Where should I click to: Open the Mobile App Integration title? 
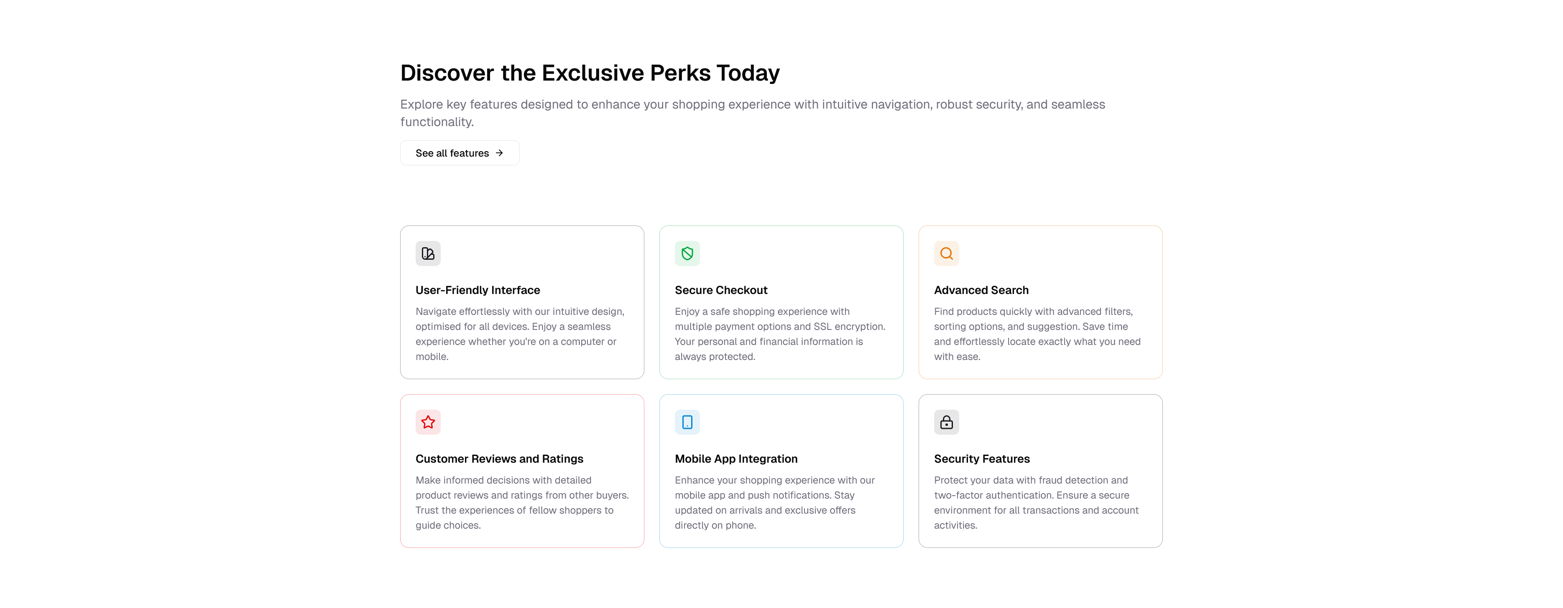[736, 459]
